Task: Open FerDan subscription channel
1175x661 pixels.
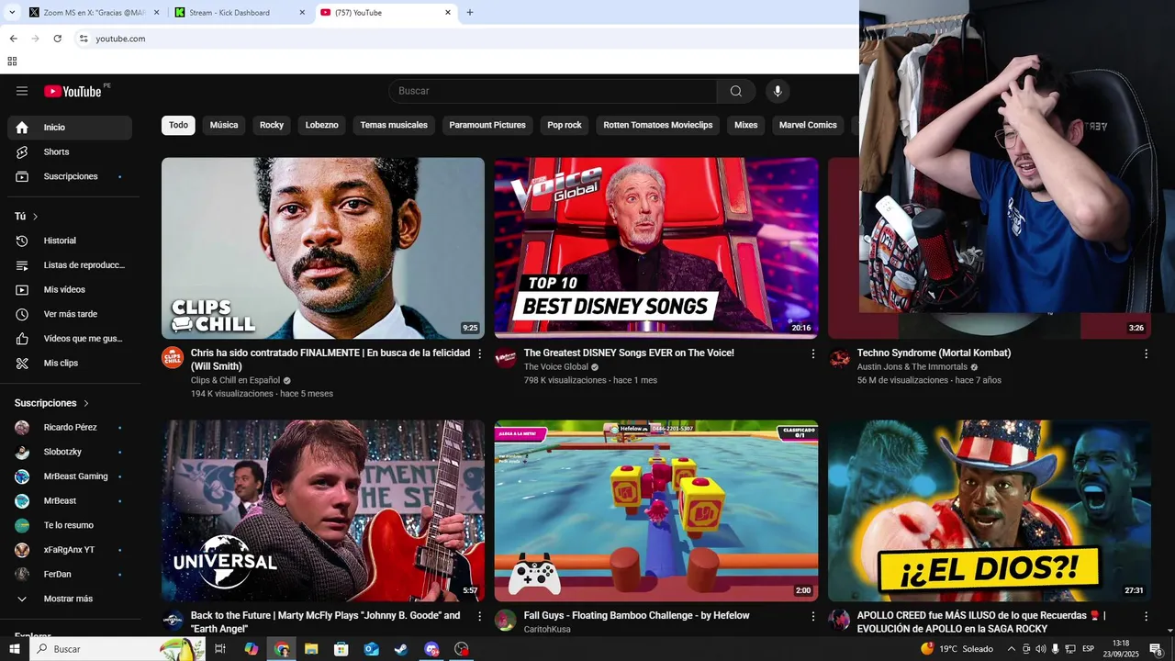Action: 70,574
